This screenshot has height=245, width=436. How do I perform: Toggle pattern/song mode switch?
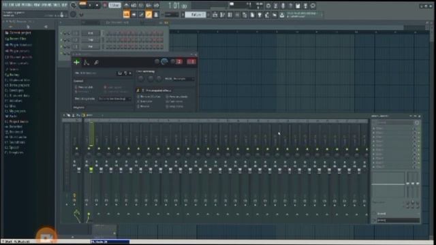pyautogui.click(x=83, y=5)
